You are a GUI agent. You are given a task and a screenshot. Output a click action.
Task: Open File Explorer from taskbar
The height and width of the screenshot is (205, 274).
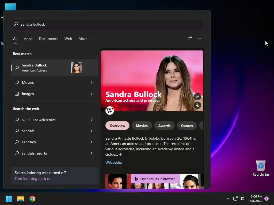click(20, 199)
